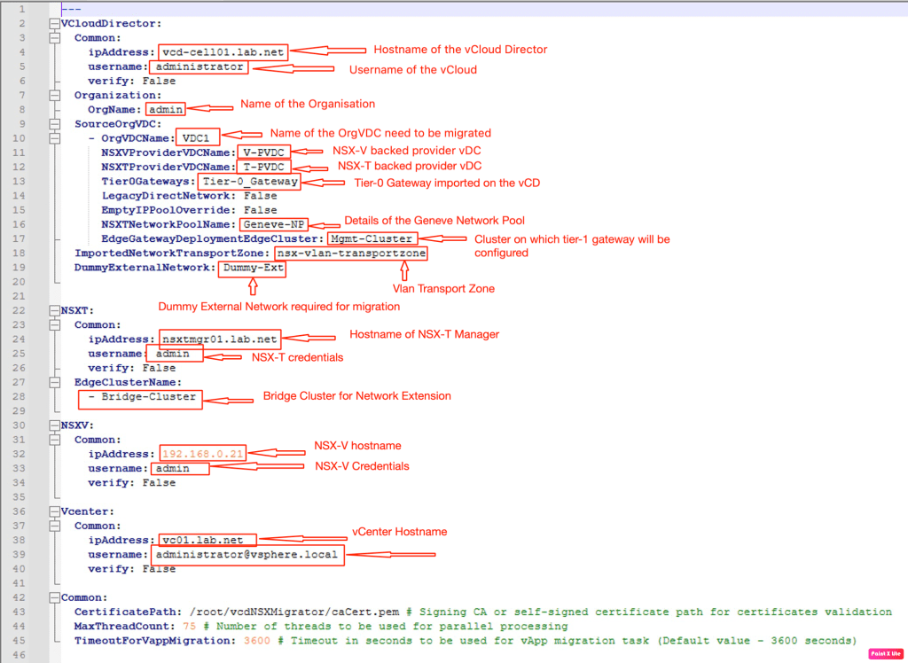Viewport: 908px width, 663px height.
Task: Click administrator@vsphere.local username value
Action: click(245, 555)
